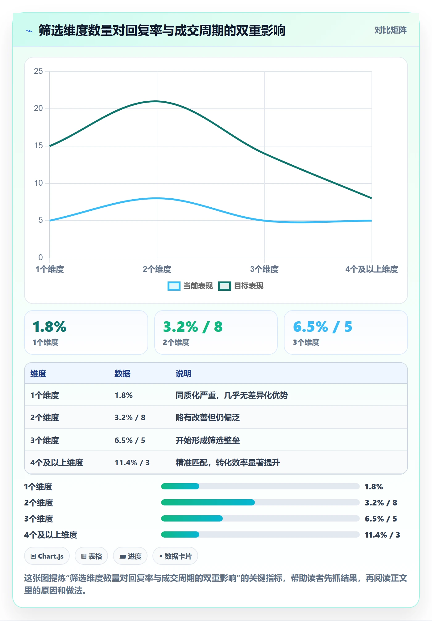This screenshot has width=432, height=621.
Task: Select table cell 开始形成筛选壁垒
Action: 208,440
